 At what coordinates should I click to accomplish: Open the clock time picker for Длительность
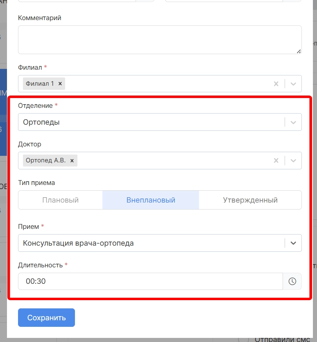[292, 281]
